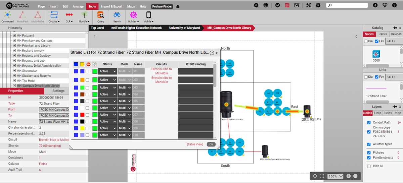Open the Arrange menu

tap(78, 6)
